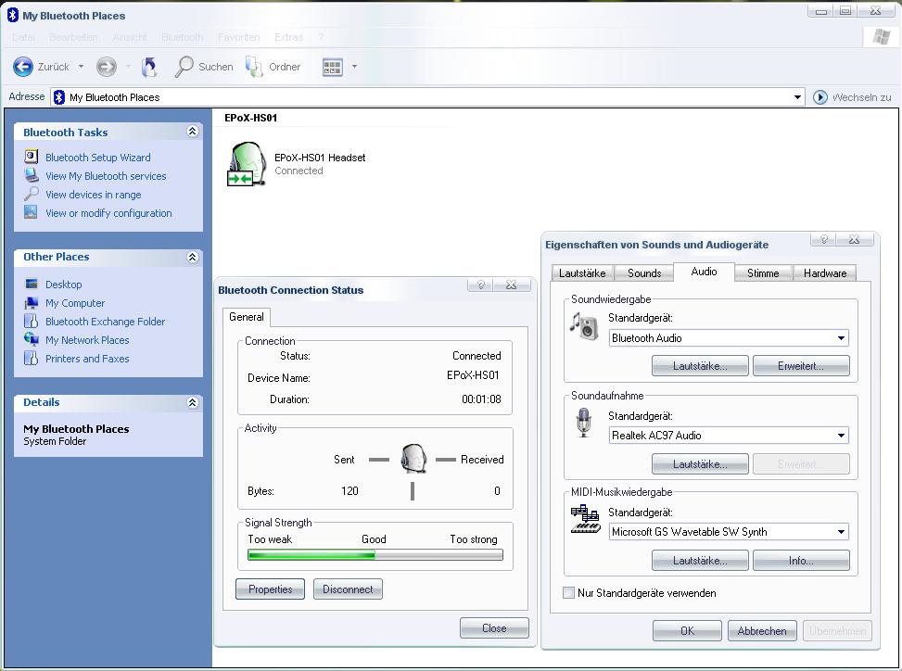Select General tab in Connection Status
The image size is (902, 671).
coord(247,317)
